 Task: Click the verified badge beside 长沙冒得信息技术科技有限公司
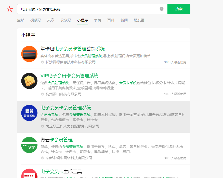coord(42,62)
